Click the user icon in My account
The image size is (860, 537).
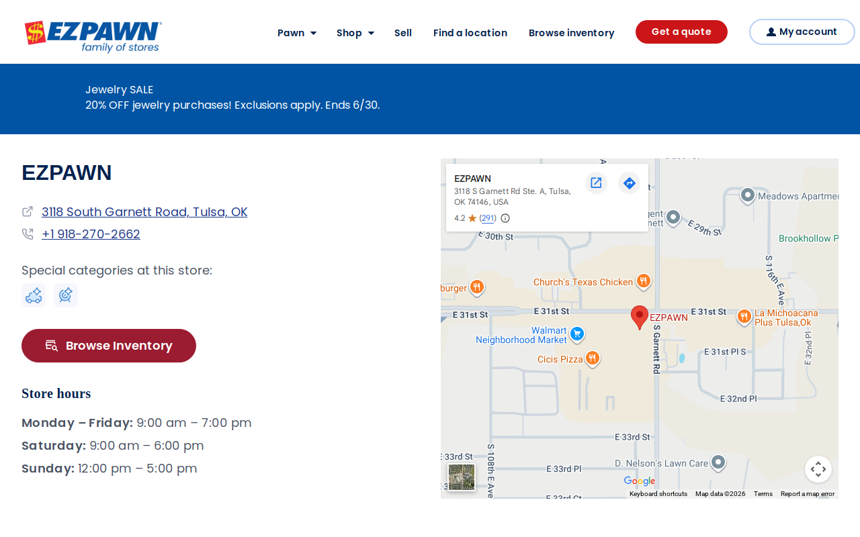point(771,32)
